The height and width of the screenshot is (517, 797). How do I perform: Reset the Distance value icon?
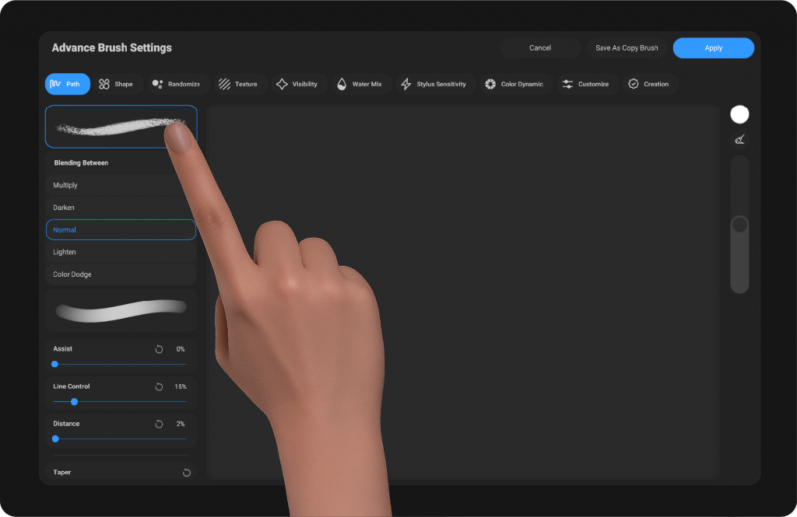(159, 424)
